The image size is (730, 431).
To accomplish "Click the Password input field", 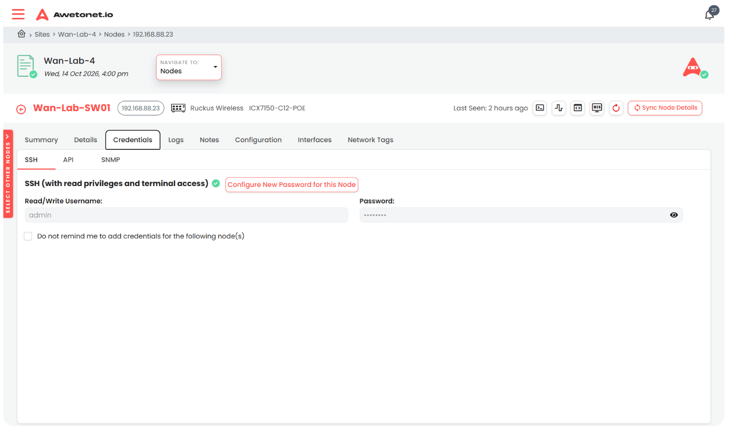I will coord(521,215).
